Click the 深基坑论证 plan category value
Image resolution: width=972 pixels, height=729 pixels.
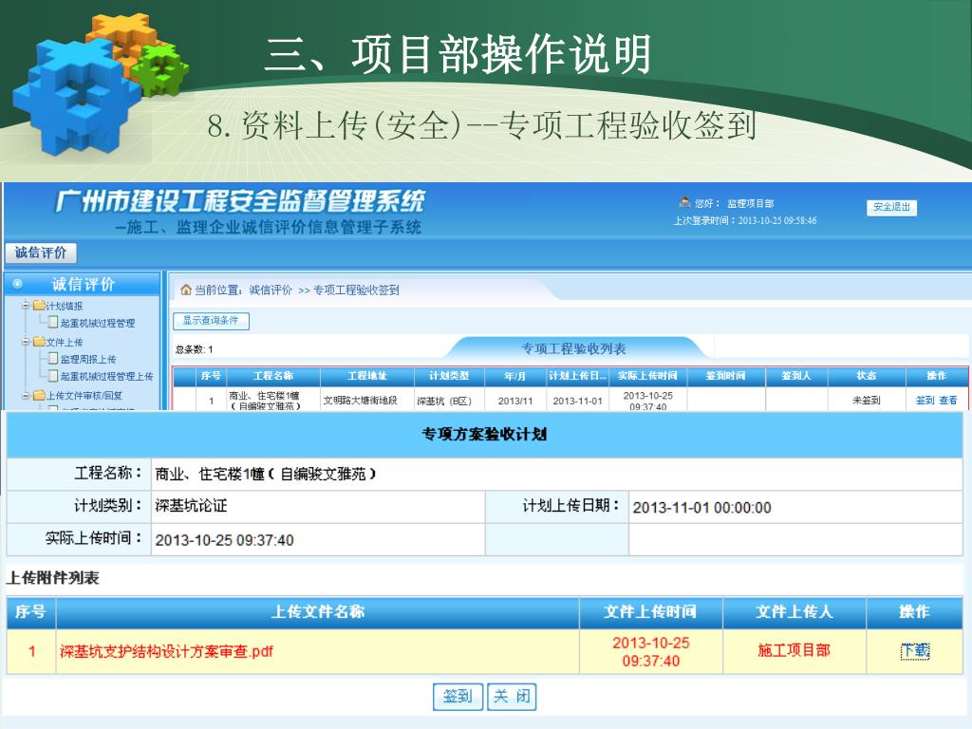click(191, 506)
